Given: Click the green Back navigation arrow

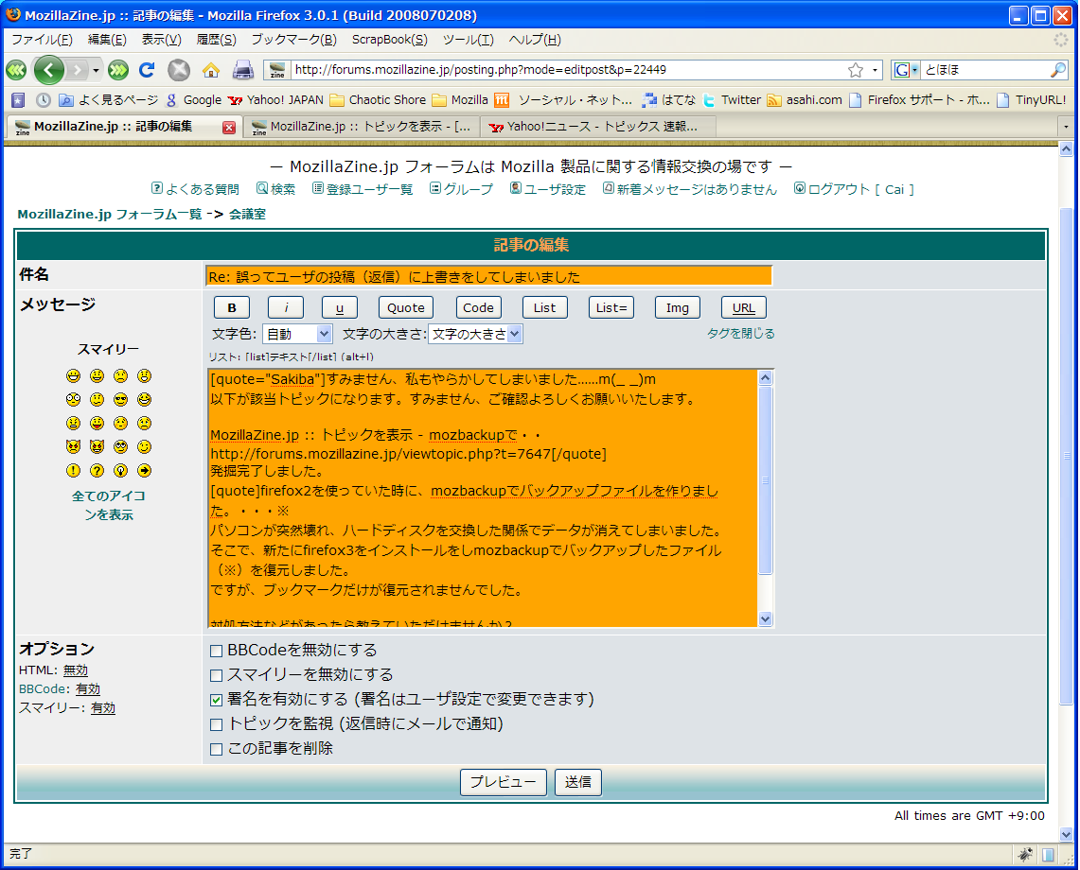Looking at the screenshot, I should tap(49, 70).
